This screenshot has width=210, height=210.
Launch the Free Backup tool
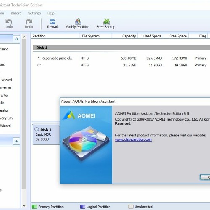point(106,24)
